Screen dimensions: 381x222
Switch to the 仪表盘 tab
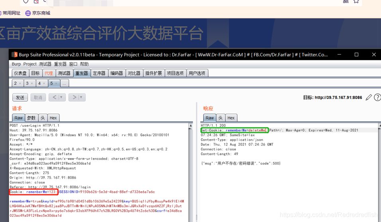[x=20, y=73]
